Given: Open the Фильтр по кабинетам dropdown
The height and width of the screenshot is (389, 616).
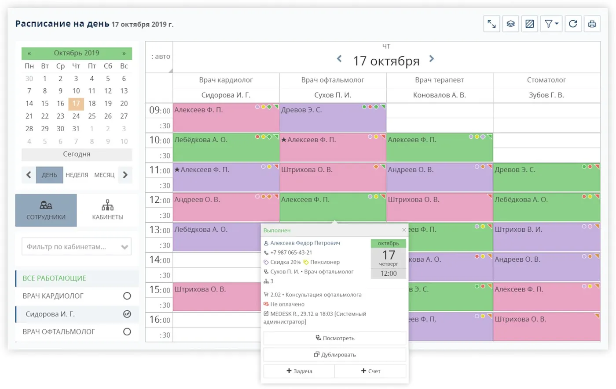Looking at the screenshot, I should coord(77,247).
